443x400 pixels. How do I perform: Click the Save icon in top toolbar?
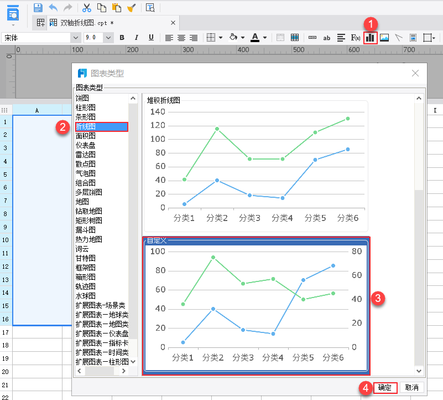38,8
